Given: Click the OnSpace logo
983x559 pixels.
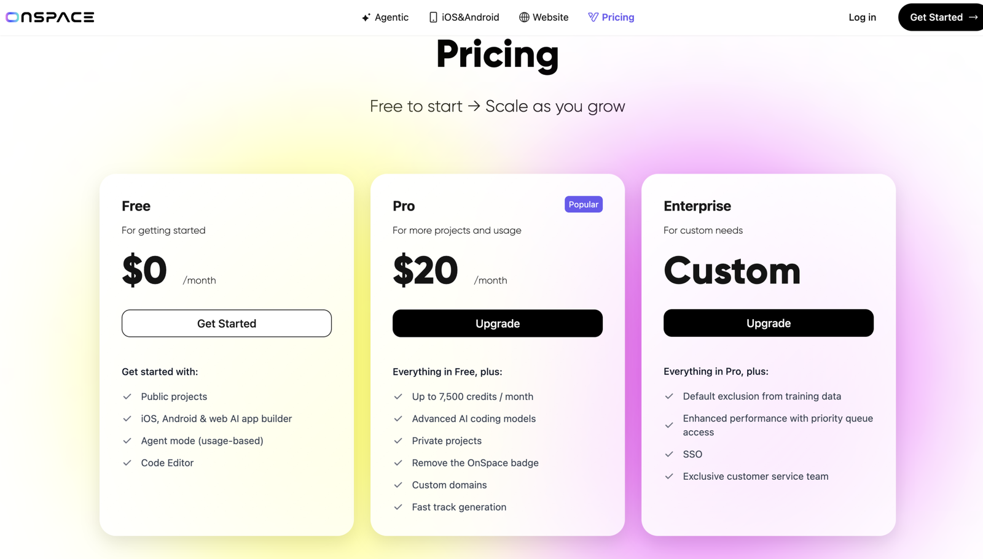Looking at the screenshot, I should tap(50, 17).
